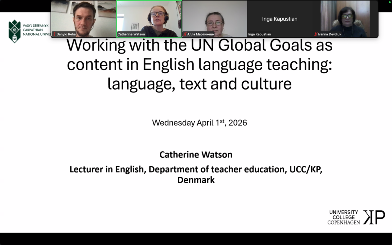The width and height of the screenshot is (392, 245).
Task: Click the bold presenter name Catherine Watson on slide
Action: [196, 155]
